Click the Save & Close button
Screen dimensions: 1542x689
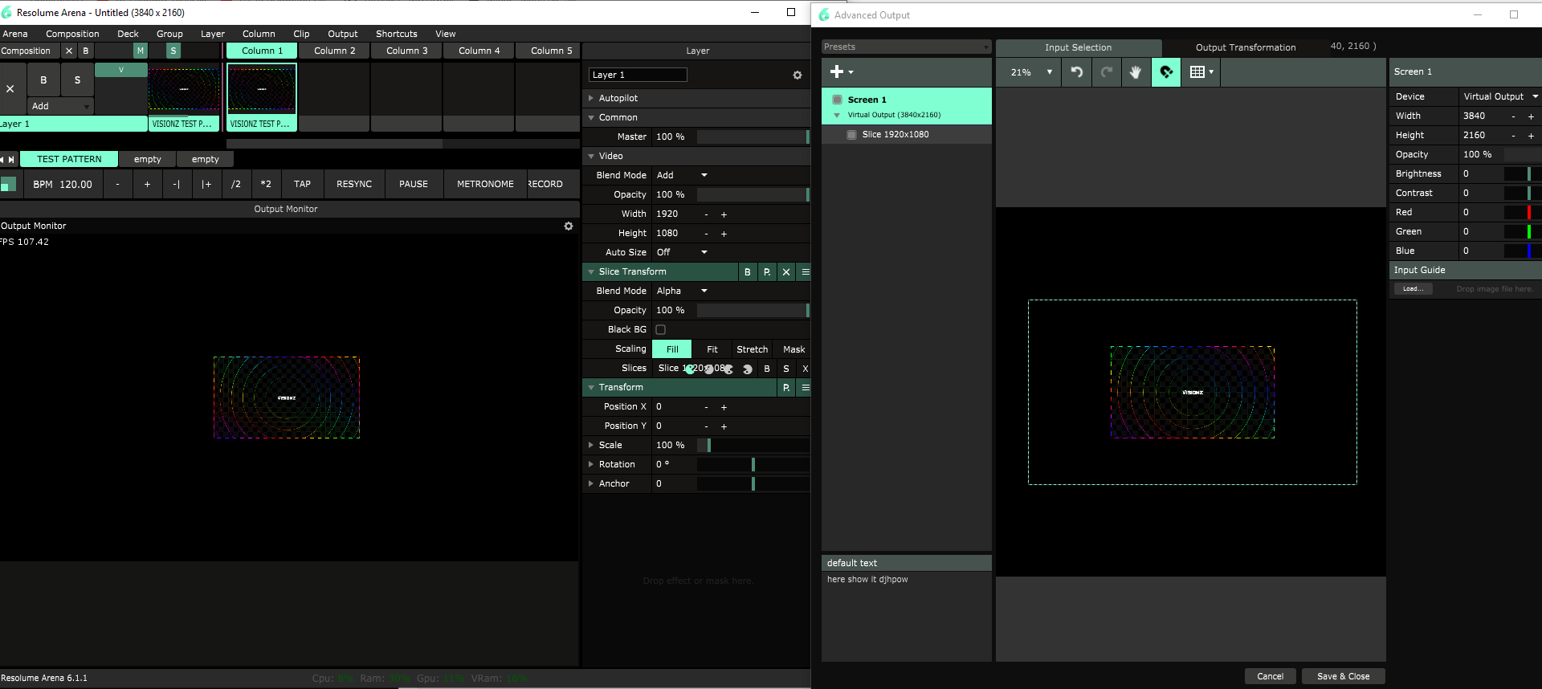pyautogui.click(x=1343, y=676)
